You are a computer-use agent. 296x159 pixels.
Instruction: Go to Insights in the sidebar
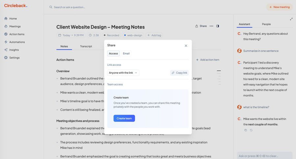tap(14, 50)
